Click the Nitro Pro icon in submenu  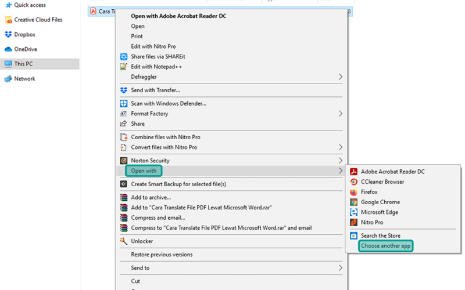point(353,222)
